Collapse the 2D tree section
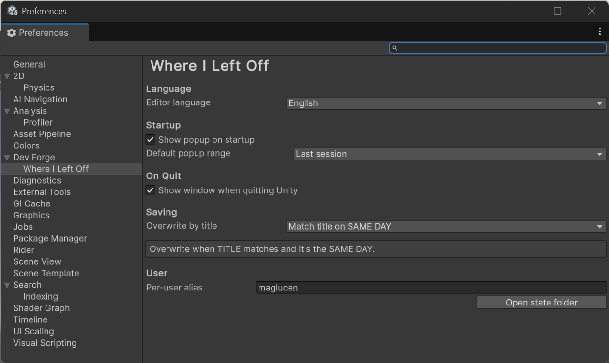Screen dimensions: 609x363 tap(7, 76)
